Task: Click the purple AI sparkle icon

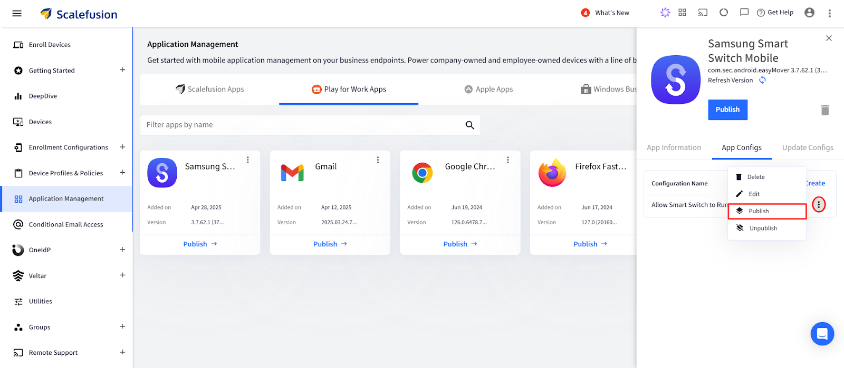Action: coord(665,13)
